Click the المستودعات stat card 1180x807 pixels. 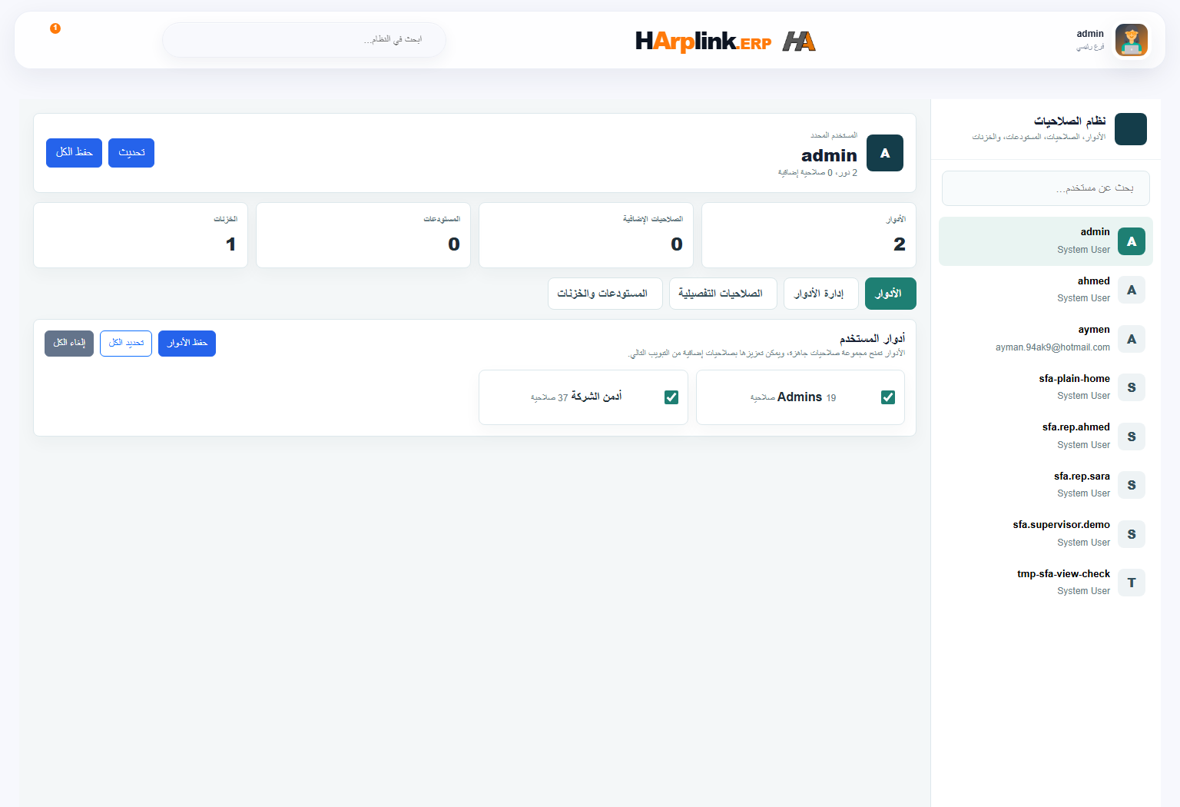[363, 235]
